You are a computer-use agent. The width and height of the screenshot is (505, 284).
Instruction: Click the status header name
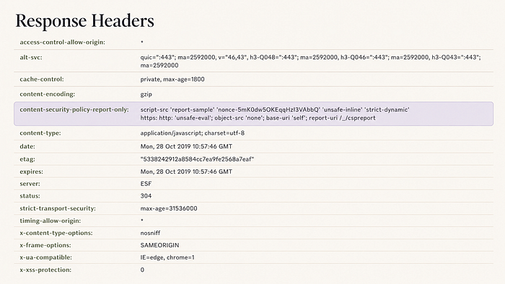pos(30,196)
